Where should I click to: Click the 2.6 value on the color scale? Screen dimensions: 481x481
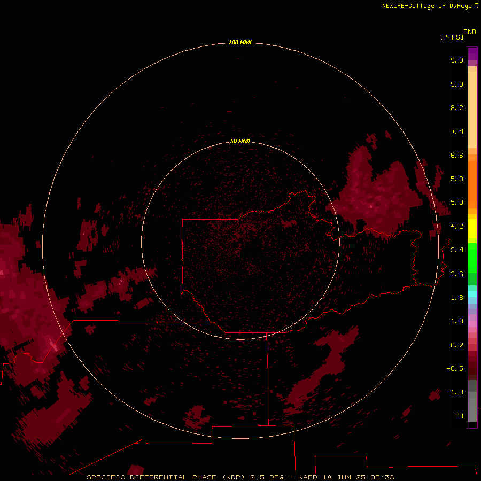[457, 274]
